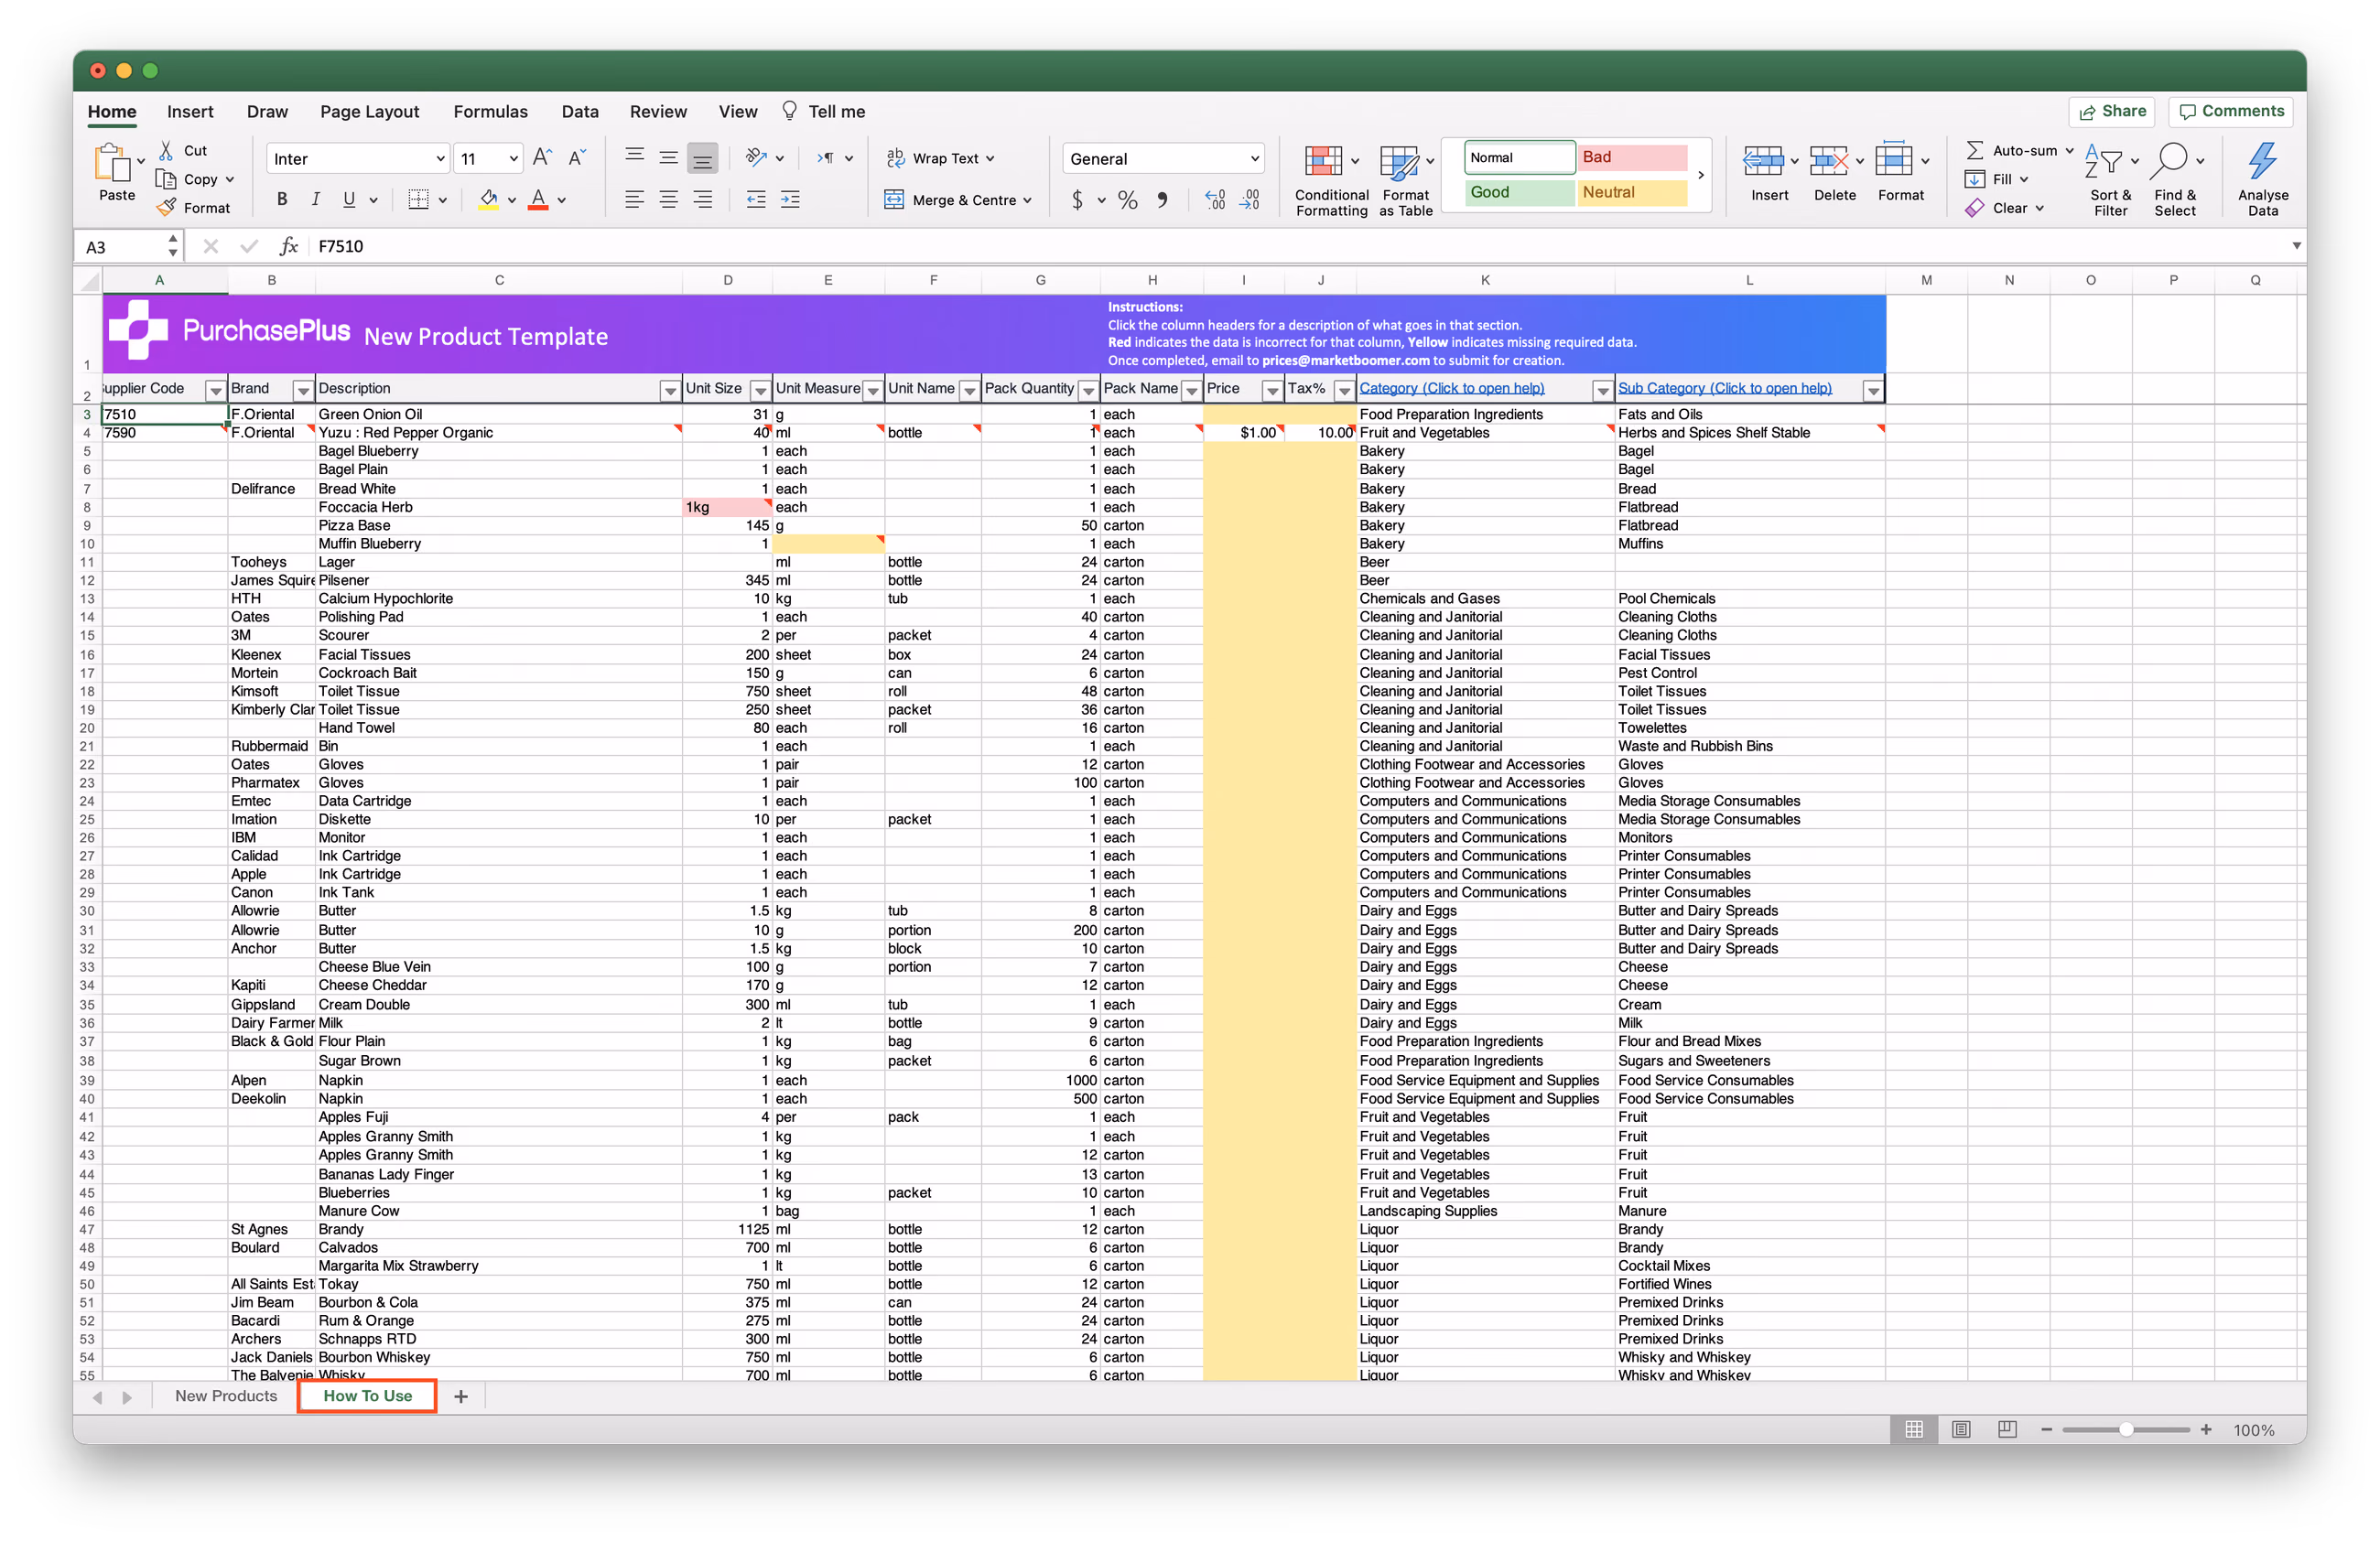Screen dimensions: 2380x1541
Task: Toggle Underline formatting
Action: coord(349,199)
